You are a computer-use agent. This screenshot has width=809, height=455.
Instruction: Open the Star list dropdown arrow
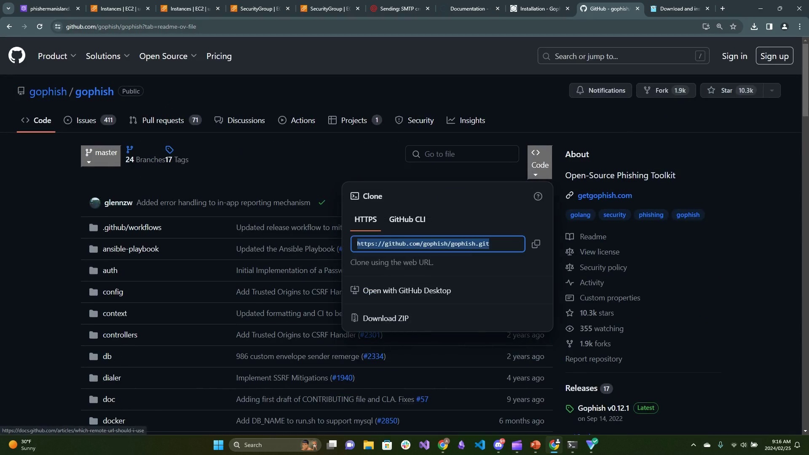[x=771, y=91]
